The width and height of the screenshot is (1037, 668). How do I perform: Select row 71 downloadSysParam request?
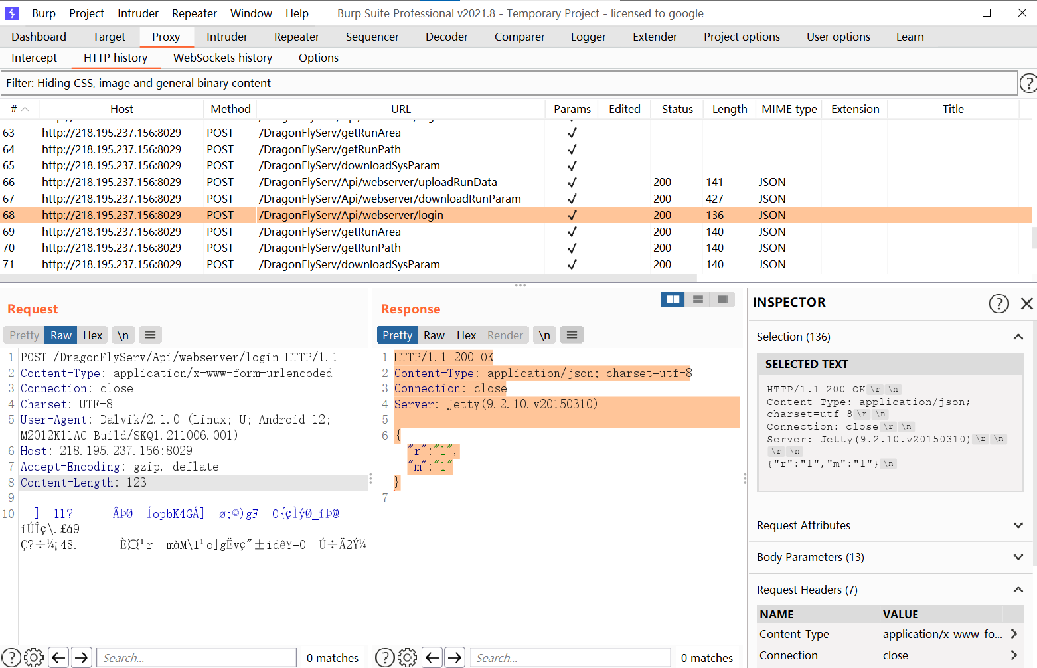click(517, 264)
